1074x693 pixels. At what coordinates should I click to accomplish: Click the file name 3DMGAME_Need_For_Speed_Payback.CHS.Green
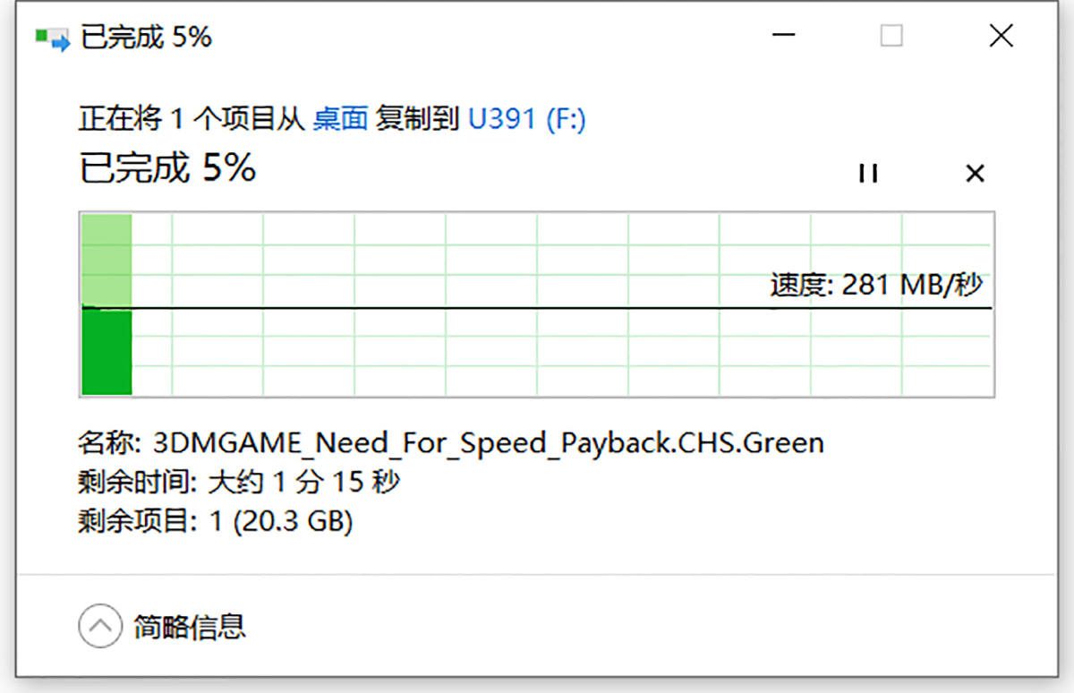pyautogui.click(x=488, y=442)
